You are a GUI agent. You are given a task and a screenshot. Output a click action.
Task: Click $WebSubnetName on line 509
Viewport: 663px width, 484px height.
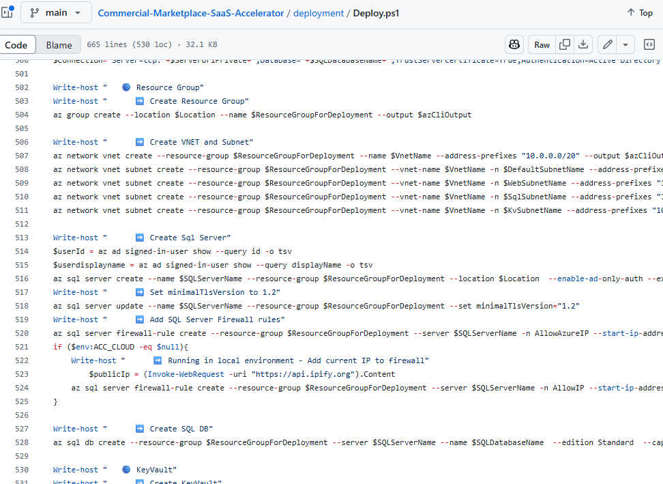535,183
